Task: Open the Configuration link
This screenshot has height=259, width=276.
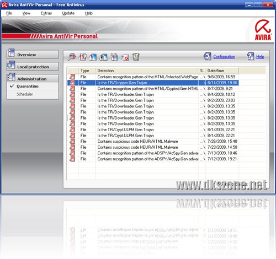Action: (x=224, y=57)
